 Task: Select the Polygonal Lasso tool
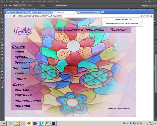(x=2, y=19)
